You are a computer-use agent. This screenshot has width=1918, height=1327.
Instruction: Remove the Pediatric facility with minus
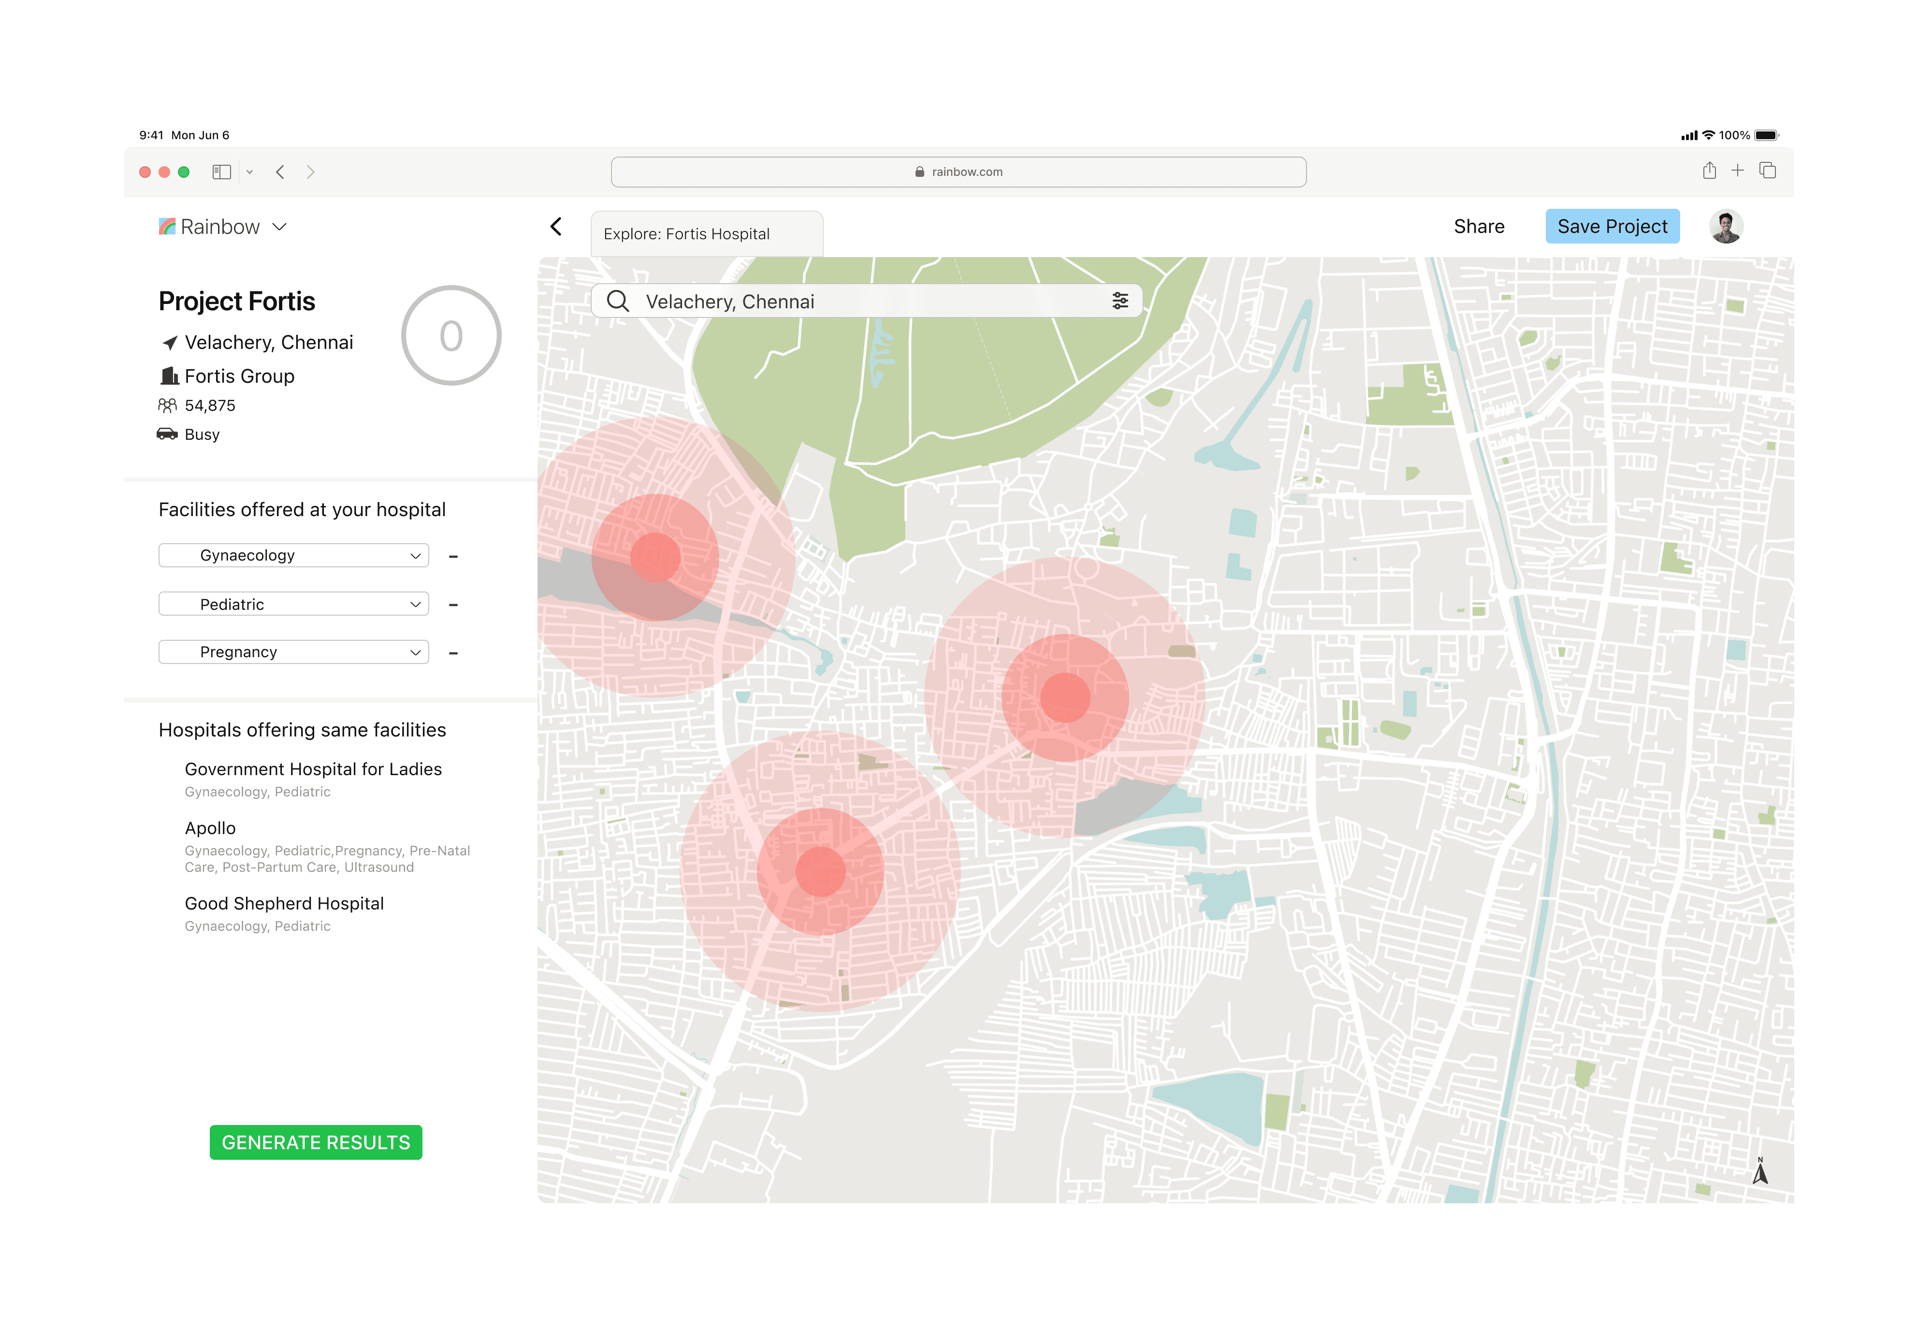pos(453,606)
